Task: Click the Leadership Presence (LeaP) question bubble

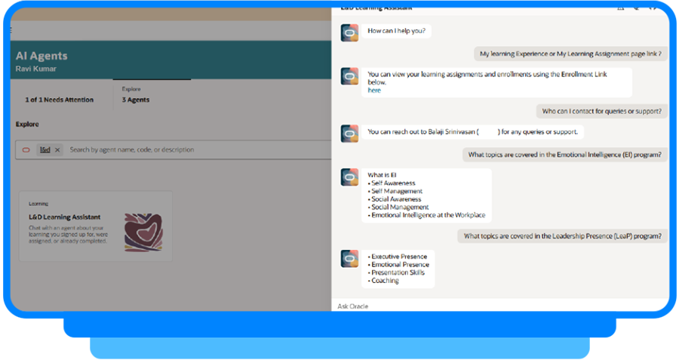Action: (x=562, y=236)
